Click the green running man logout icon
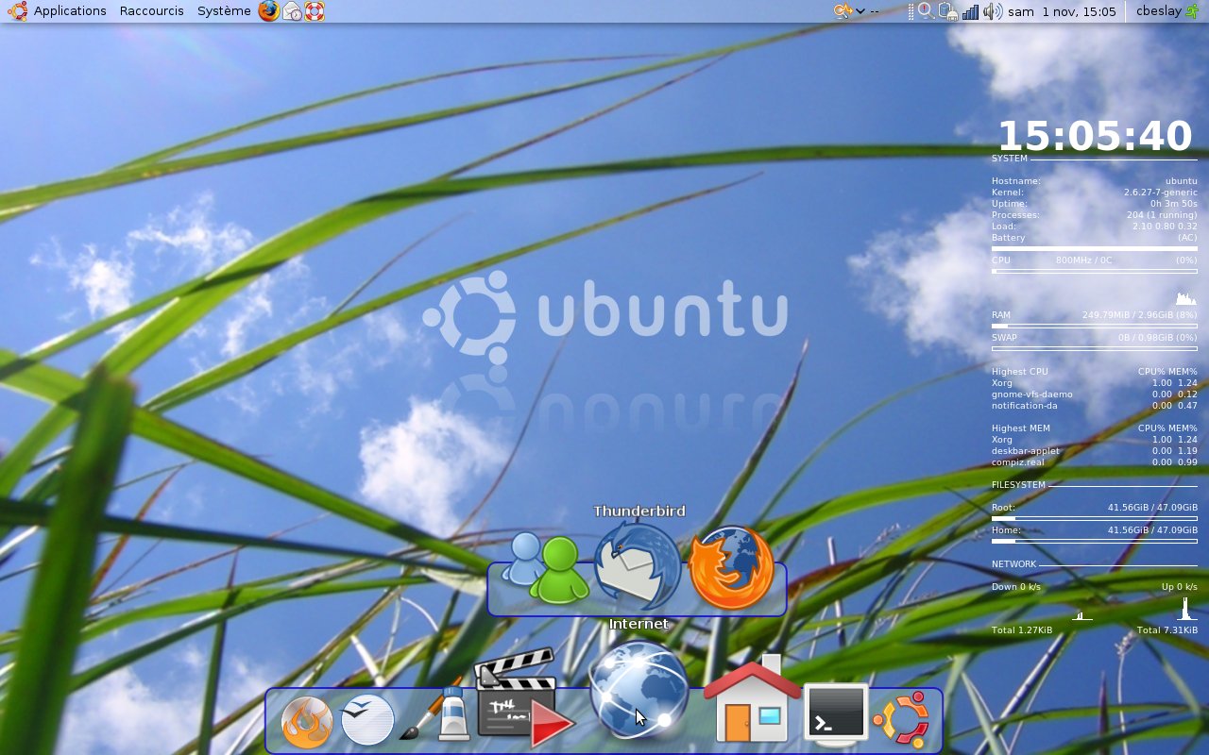The image size is (1209, 755). point(1193,11)
